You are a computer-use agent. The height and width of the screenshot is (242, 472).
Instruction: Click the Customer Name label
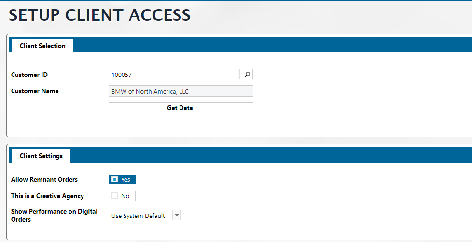[35, 91]
